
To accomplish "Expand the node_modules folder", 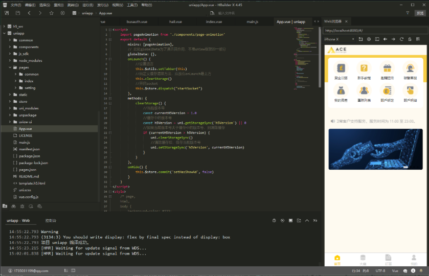I will 10,60.
